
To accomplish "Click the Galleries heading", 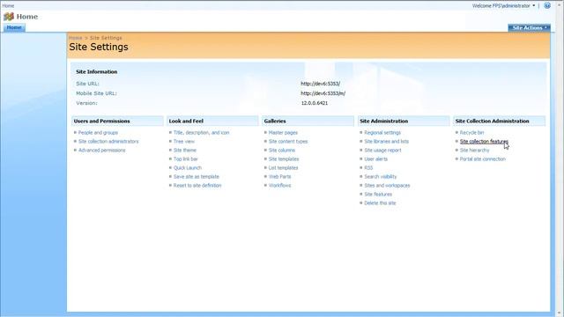I will (275, 122).
